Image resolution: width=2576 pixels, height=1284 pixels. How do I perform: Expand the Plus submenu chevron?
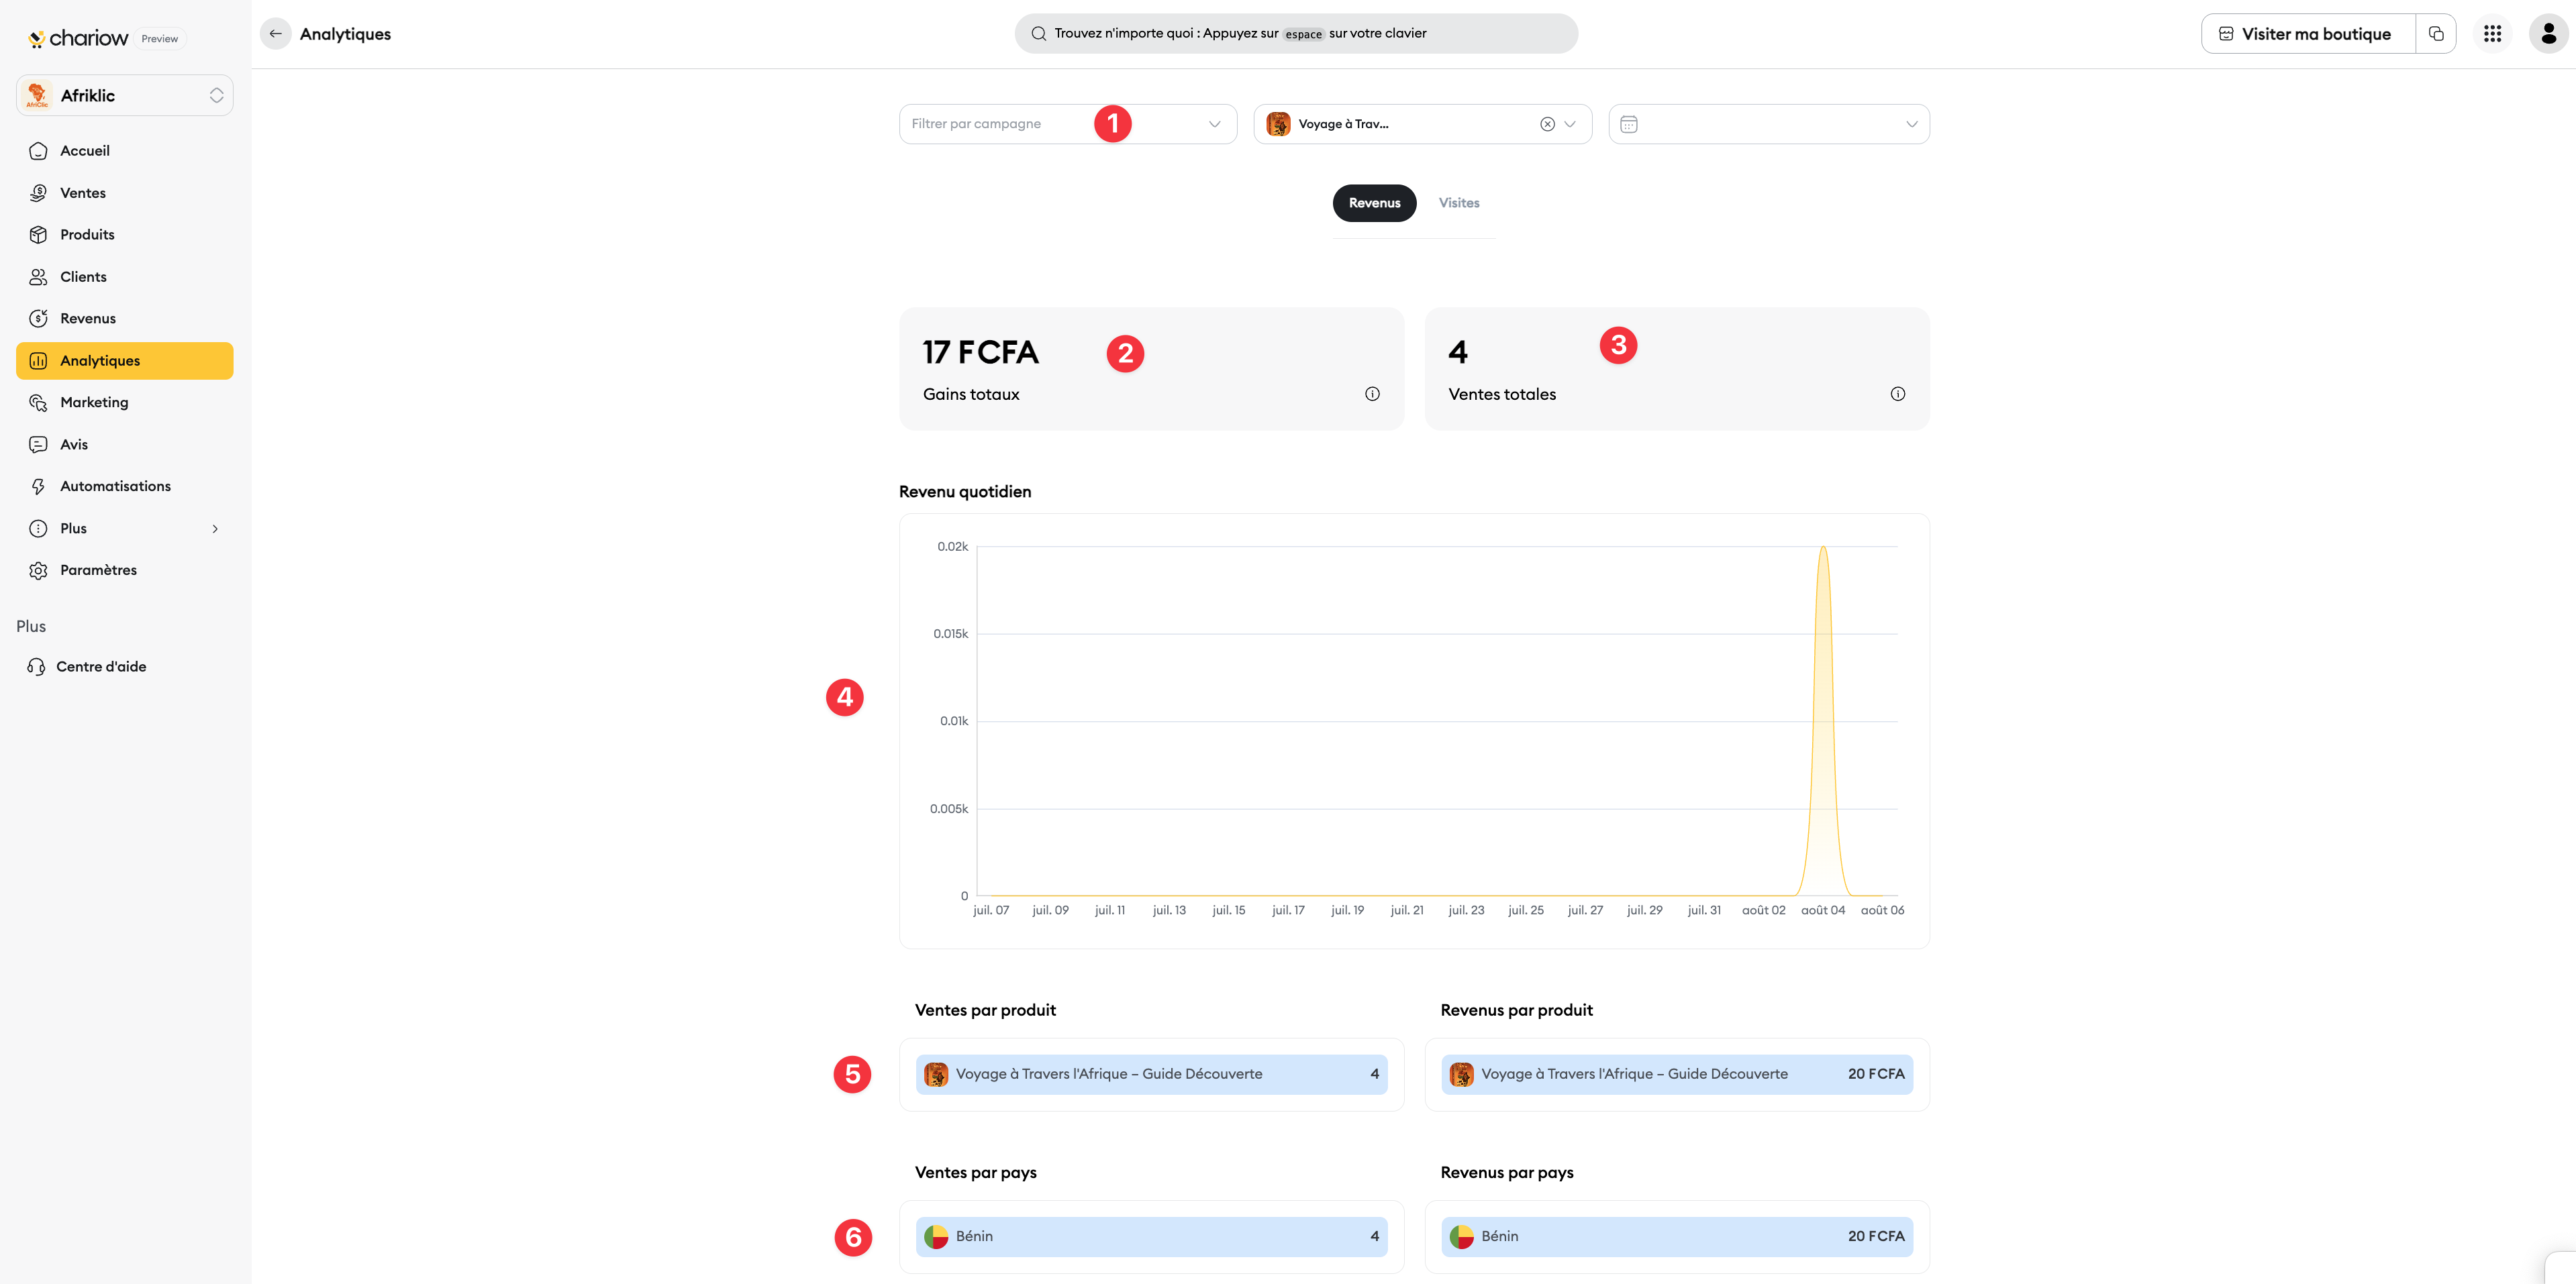click(x=215, y=529)
